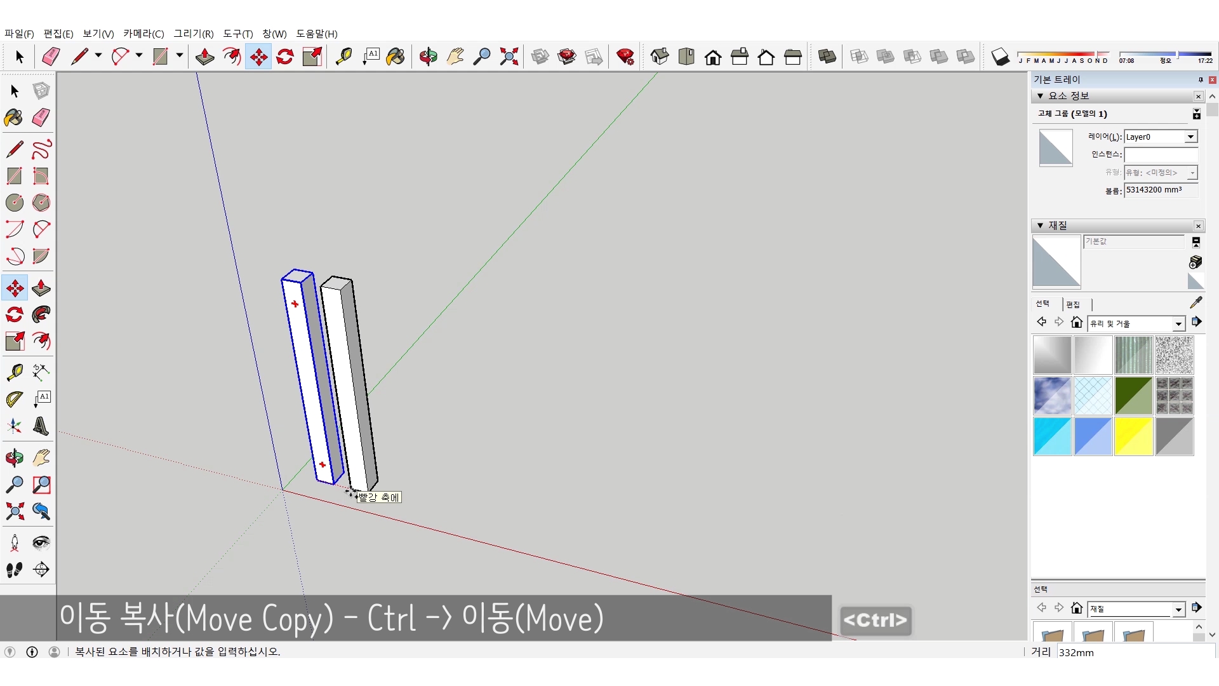Choose the Tape Measure tool in left panel
1219x686 pixels.
click(x=15, y=372)
